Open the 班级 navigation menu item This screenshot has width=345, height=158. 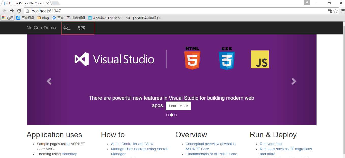82,28
